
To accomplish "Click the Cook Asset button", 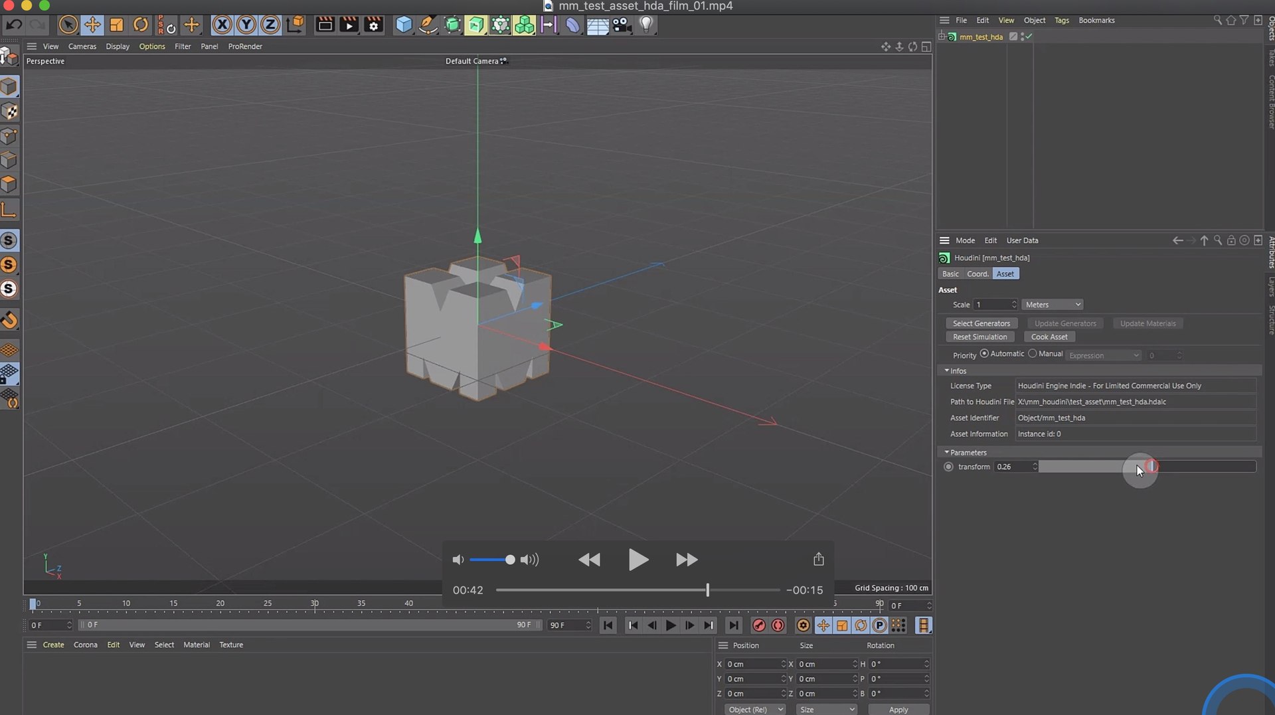I will click(x=1049, y=337).
